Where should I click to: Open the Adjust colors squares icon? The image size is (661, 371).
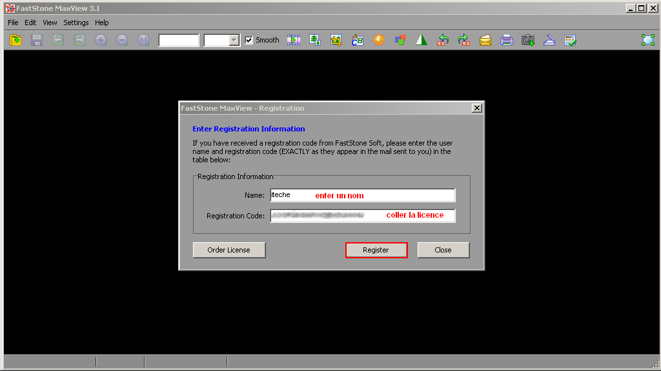click(x=400, y=40)
